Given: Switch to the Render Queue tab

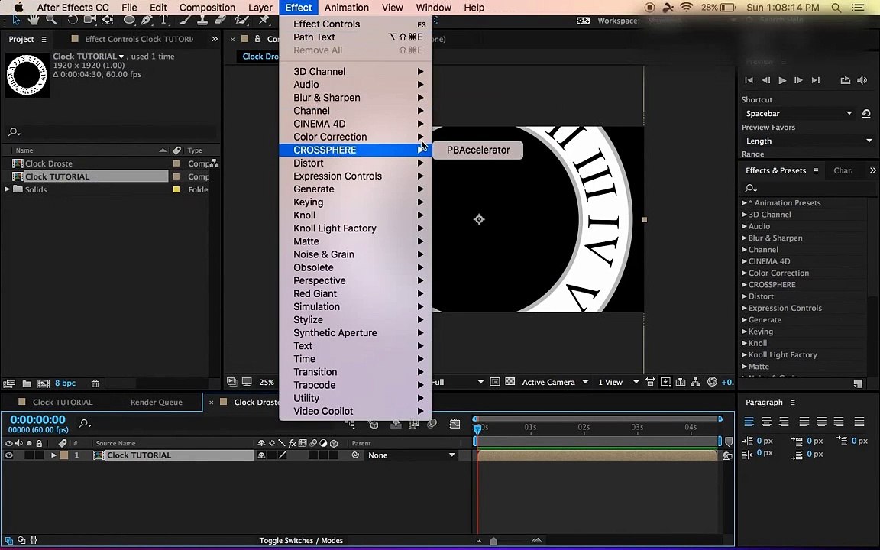Looking at the screenshot, I should (156, 402).
